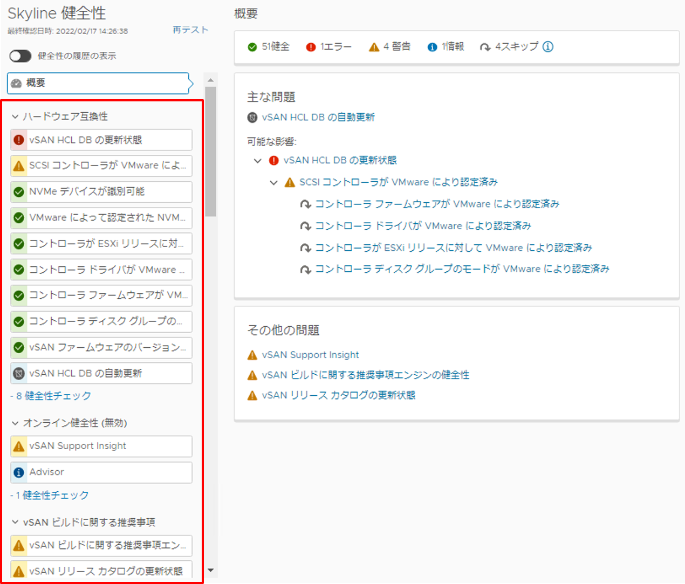Click green check icon on vSAN ファームウェアのバージョン row
The width and height of the screenshot is (685, 584).
[x=19, y=347]
